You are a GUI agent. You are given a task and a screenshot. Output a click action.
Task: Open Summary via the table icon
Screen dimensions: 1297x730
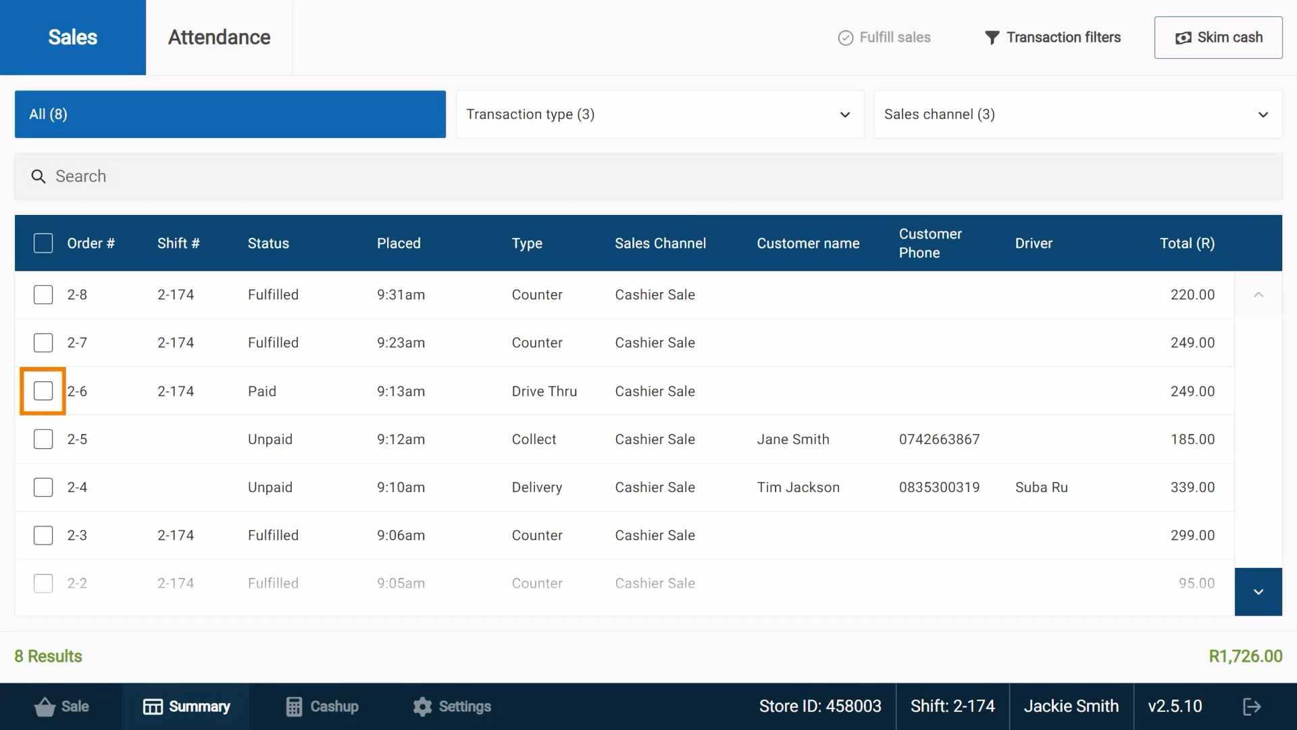click(153, 706)
